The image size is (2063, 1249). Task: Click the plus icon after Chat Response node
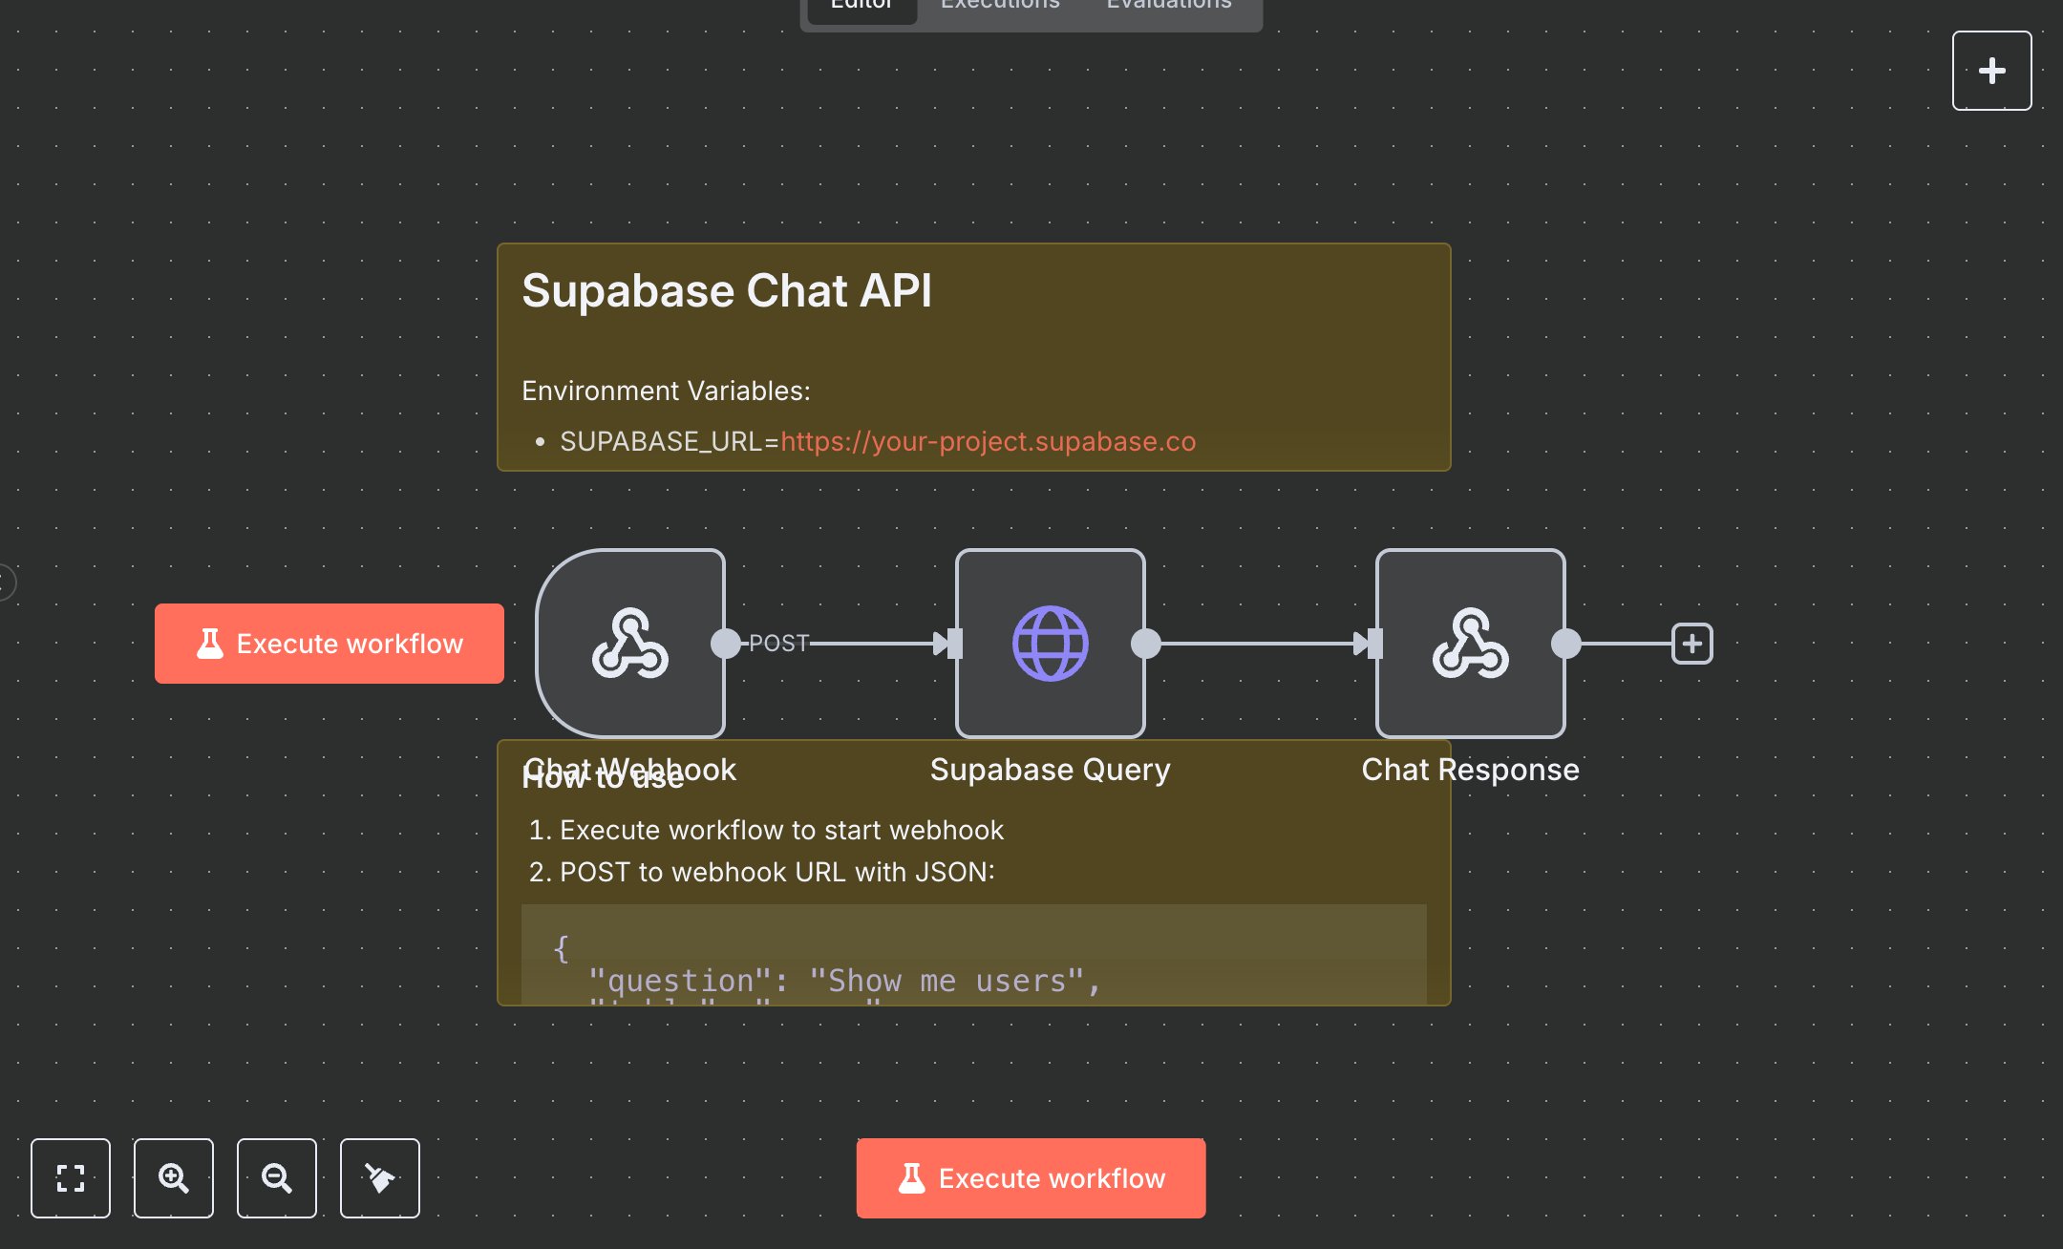click(1691, 644)
